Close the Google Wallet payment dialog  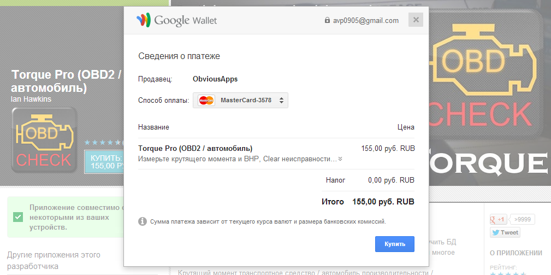(x=416, y=20)
